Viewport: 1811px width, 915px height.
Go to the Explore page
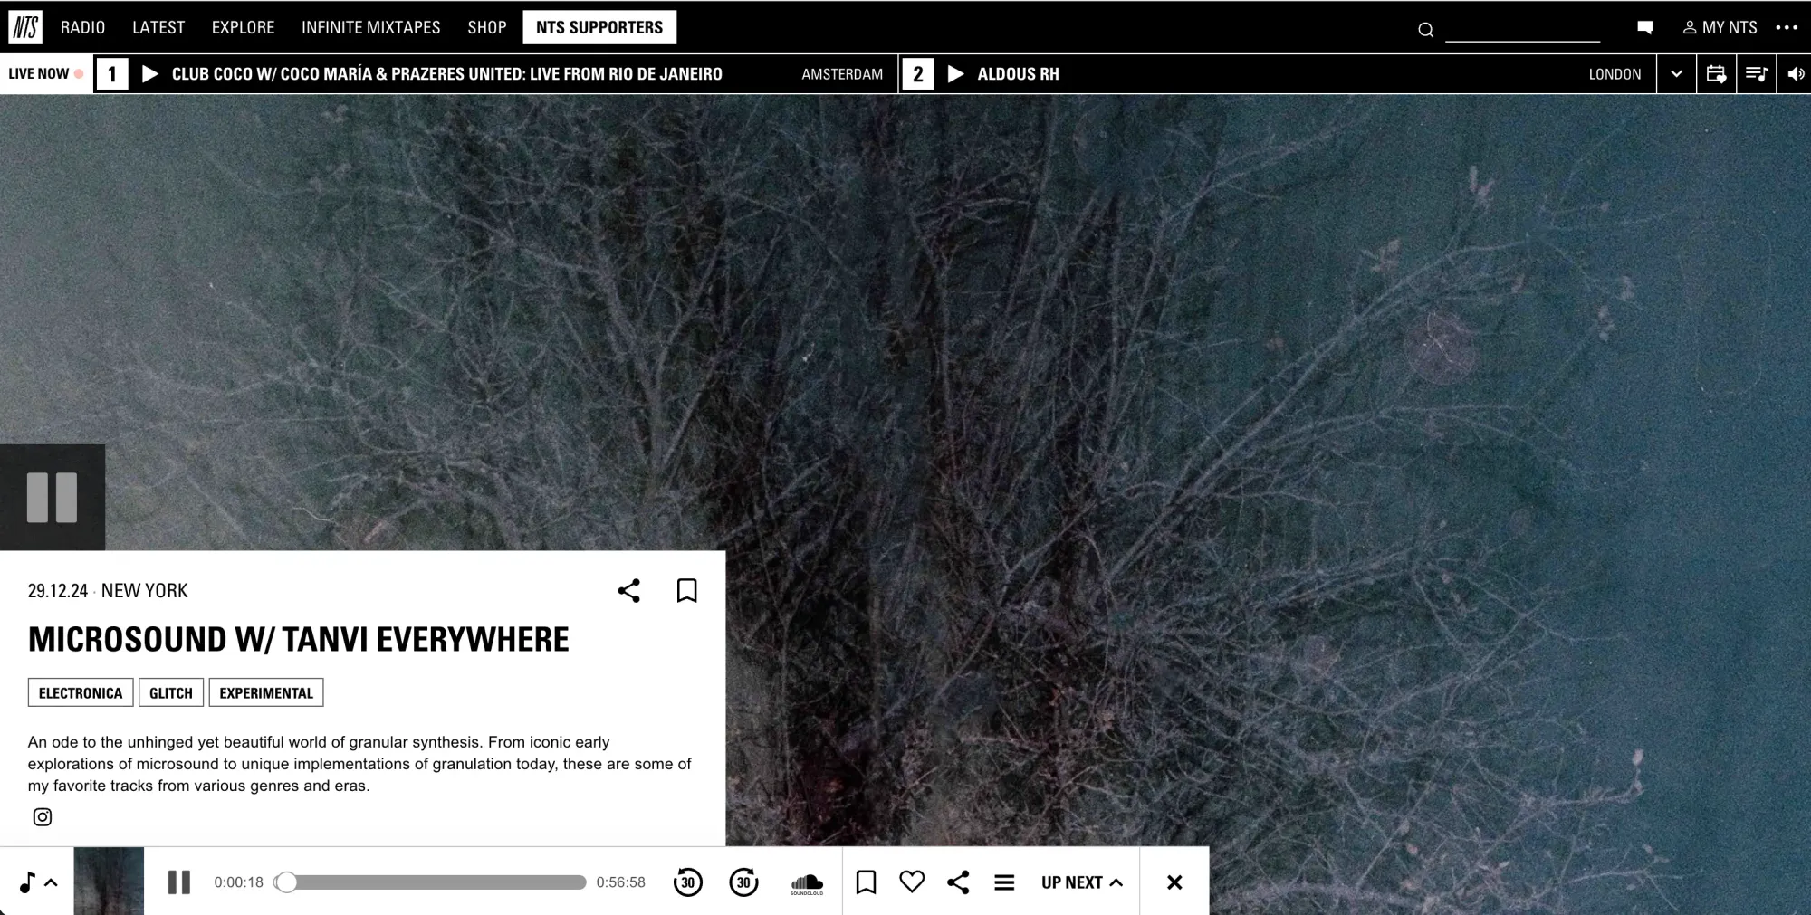pos(243,28)
